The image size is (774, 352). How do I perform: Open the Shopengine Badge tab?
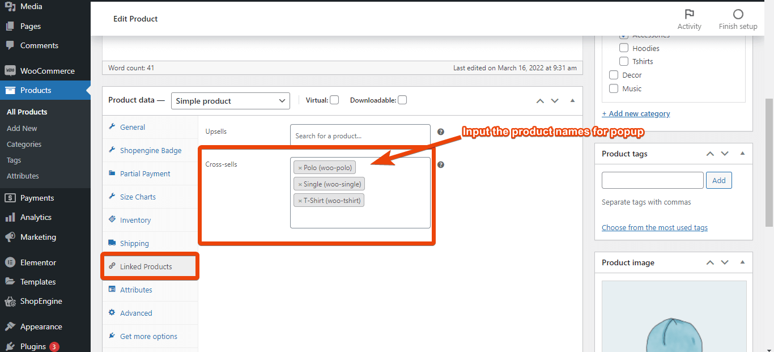click(x=150, y=150)
